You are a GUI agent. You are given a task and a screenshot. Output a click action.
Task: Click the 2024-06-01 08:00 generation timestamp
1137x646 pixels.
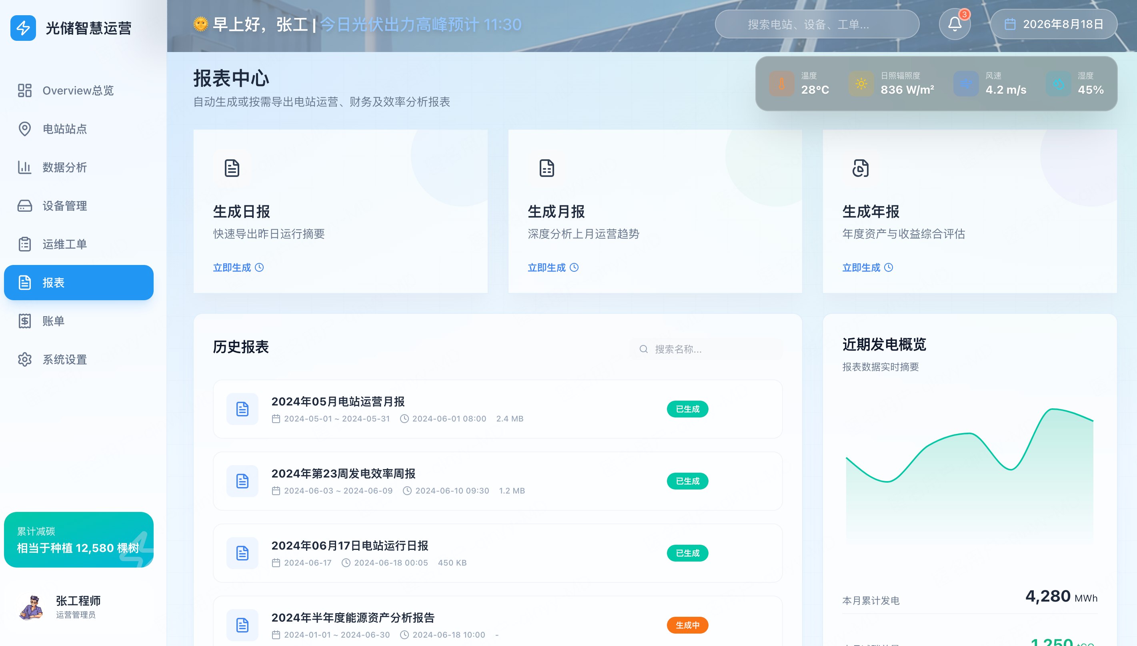(x=449, y=419)
